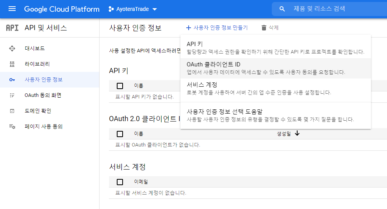Choose 사용자 인증 정보 선택 도움말 option
Image resolution: width=387 pixels, height=209 pixels.
pyautogui.click(x=276, y=116)
